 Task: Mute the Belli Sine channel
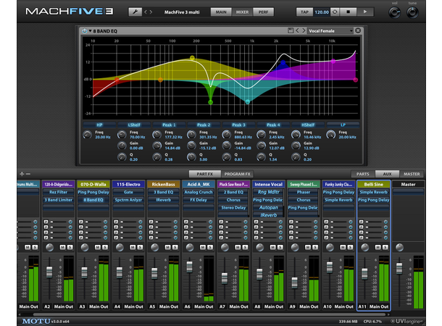pos(378,247)
